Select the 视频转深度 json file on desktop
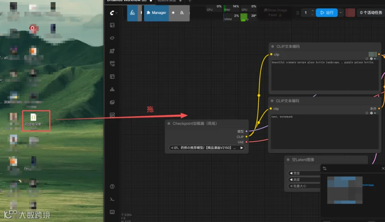Image resolution: width=385 pixels, height=222 pixels. coord(33,122)
